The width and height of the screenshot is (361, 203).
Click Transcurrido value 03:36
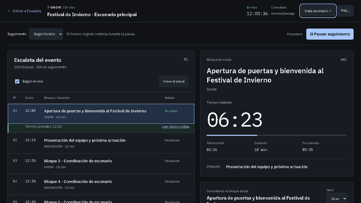[x=212, y=150]
